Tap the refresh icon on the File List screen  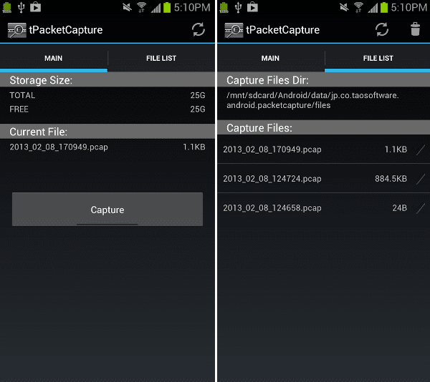click(x=382, y=29)
